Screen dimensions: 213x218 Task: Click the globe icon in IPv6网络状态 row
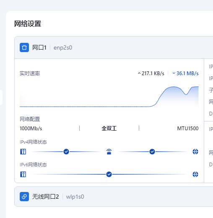tap(195, 174)
